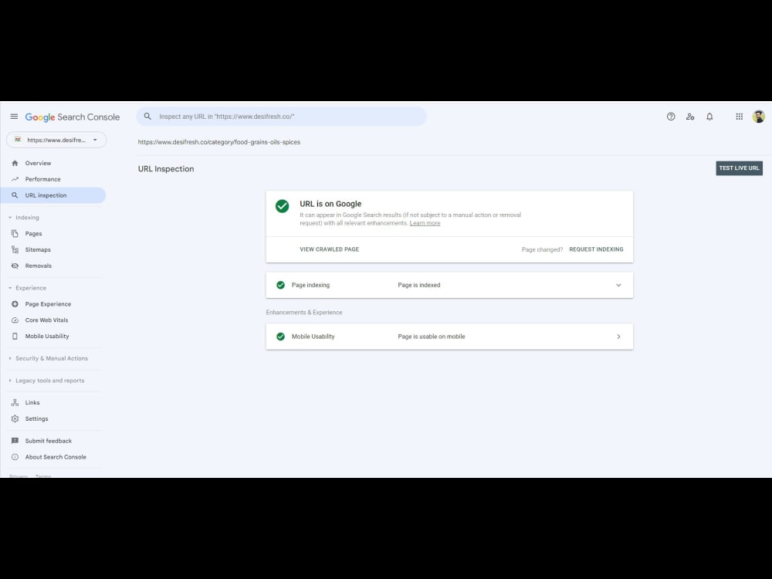Image resolution: width=772 pixels, height=579 pixels.
Task: Click REQUEST INDEXING
Action: coord(596,249)
